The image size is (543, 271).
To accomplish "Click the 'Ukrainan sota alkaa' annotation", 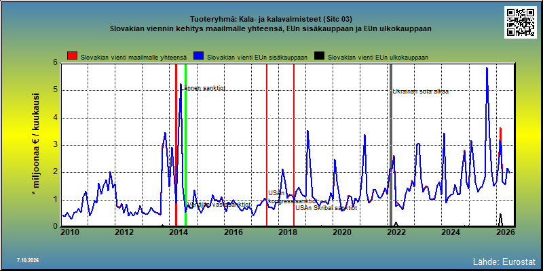I will 420,91.
